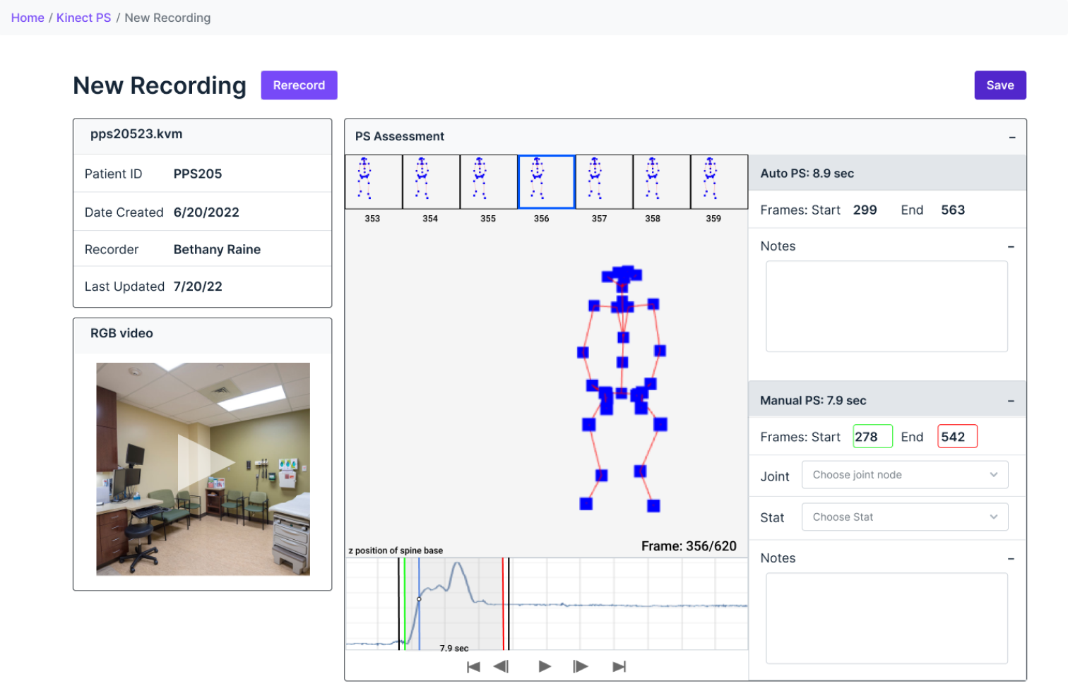Click the Manual PS Notes text area
This screenshot has width=1068, height=693.
point(886,618)
